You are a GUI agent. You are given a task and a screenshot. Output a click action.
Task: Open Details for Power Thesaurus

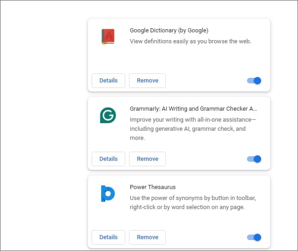(108, 237)
